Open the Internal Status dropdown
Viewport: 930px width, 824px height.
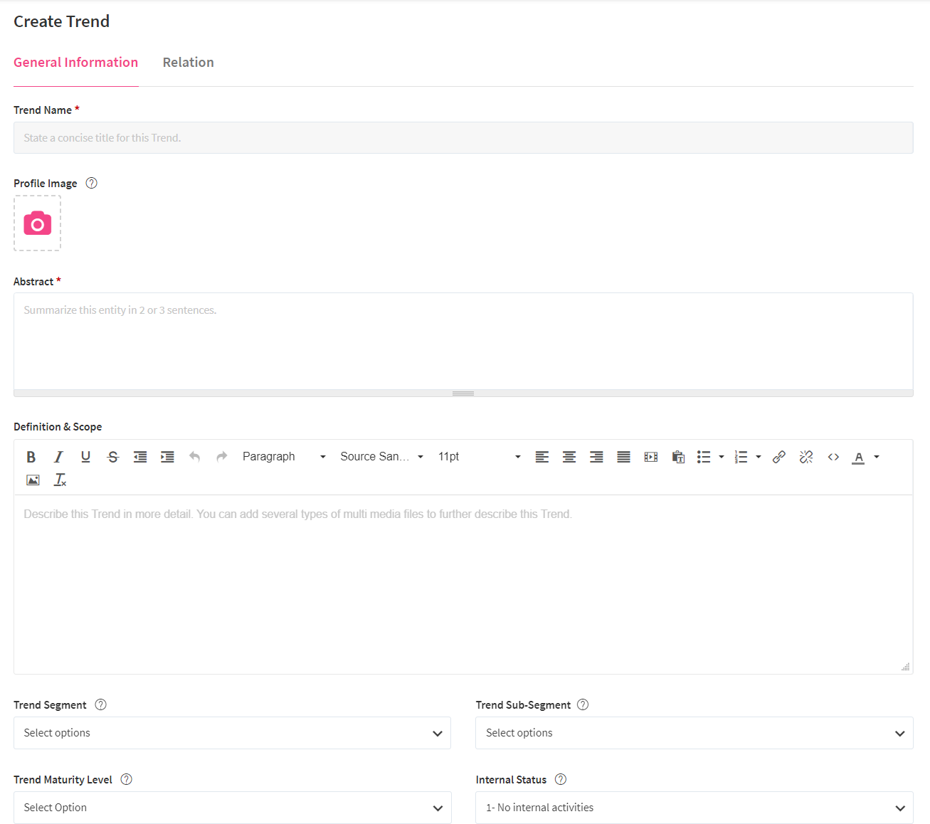(694, 808)
